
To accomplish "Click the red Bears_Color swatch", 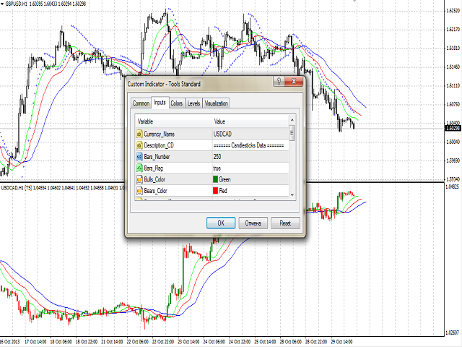I will 215,191.
